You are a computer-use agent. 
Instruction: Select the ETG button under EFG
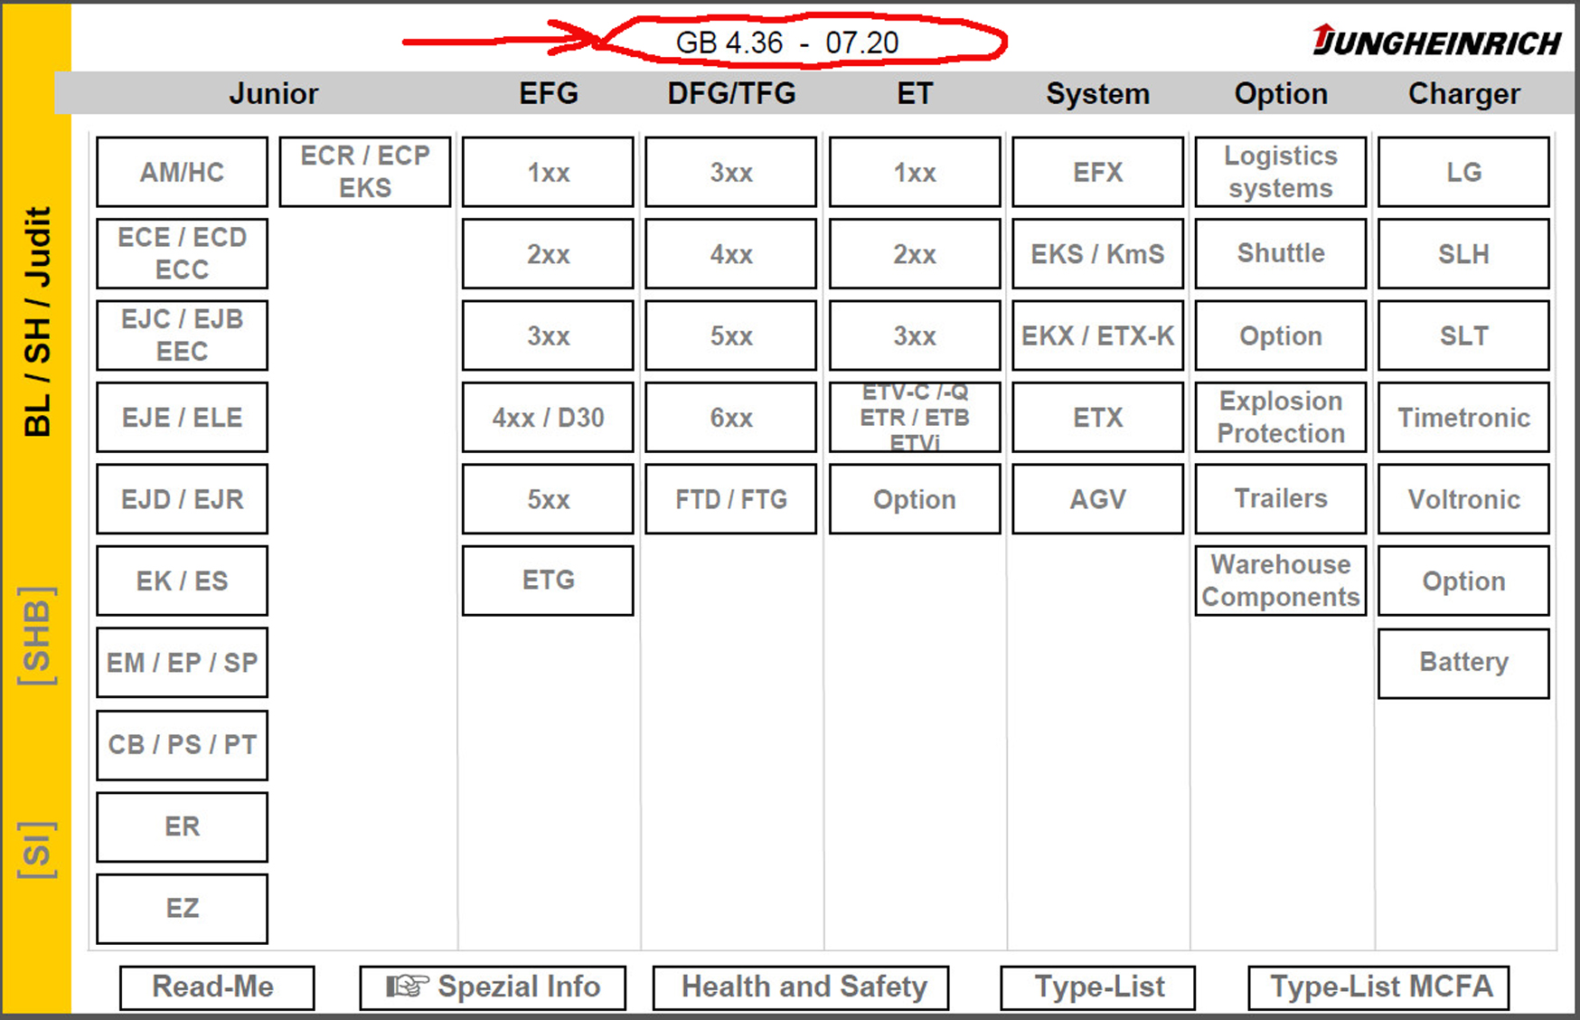coord(548,581)
